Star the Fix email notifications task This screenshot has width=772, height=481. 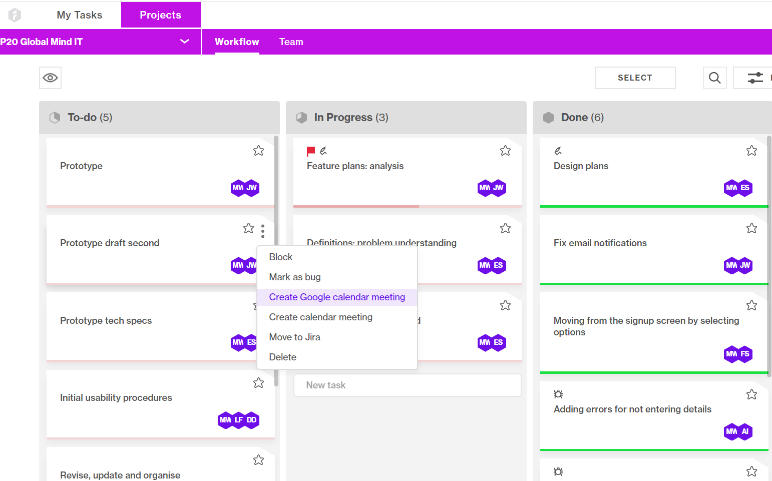(751, 228)
